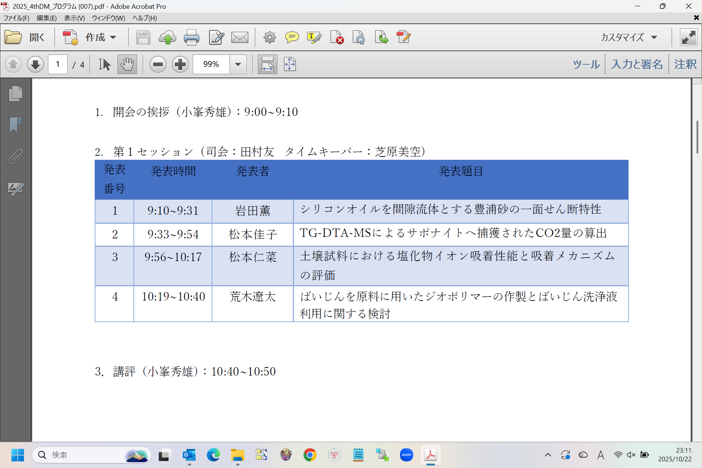702x468 pixels.
Task: Expand the 作成 create dropdown arrow
Action: click(113, 37)
